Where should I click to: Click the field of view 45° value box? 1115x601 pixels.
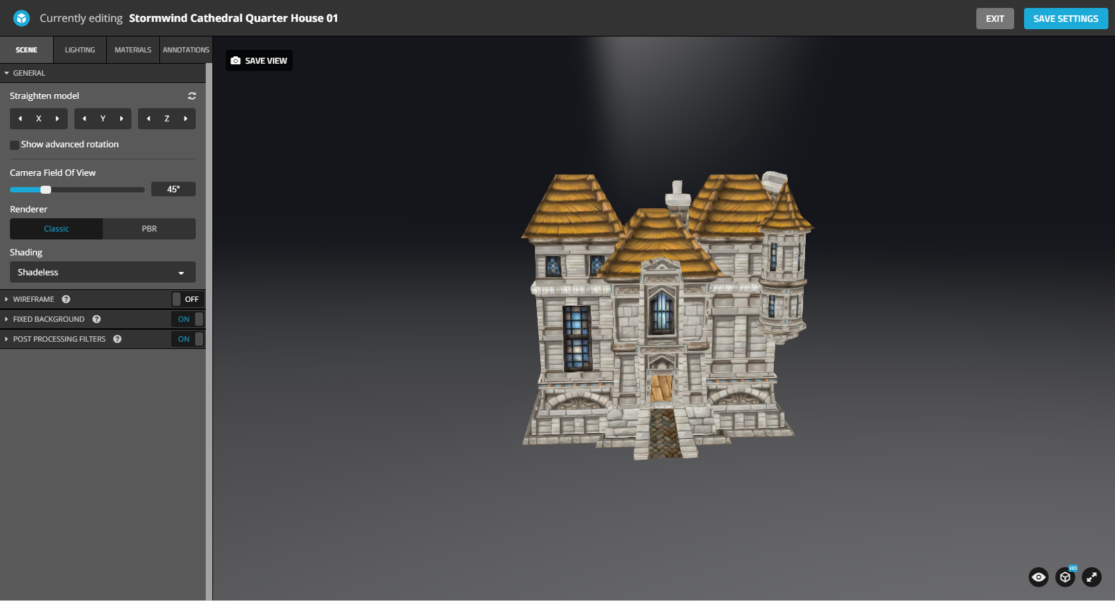[x=173, y=189]
